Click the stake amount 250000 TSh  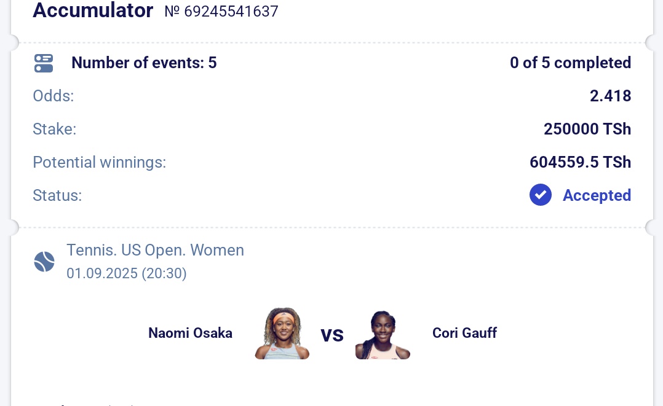[x=587, y=129]
